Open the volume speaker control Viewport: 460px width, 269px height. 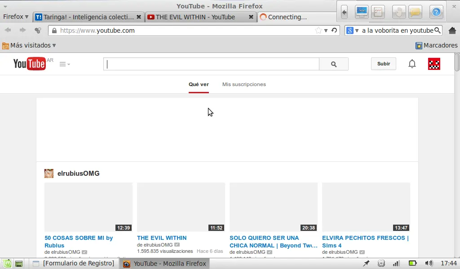(x=429, y=264)
